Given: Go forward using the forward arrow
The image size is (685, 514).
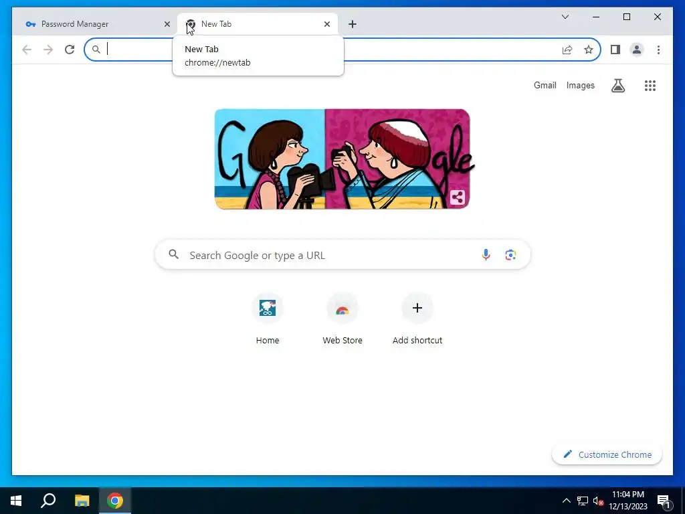Looking at the screenshot, I should [x=48, y=50].
